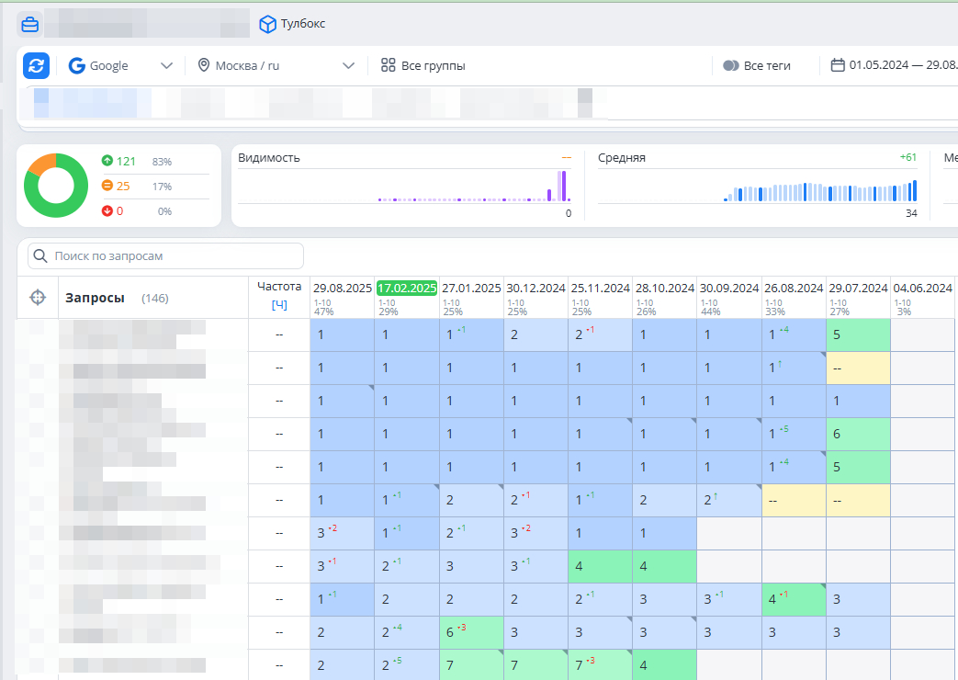Click the blue refresh sync icon
The image size is (958, 680).
[36, 65]
